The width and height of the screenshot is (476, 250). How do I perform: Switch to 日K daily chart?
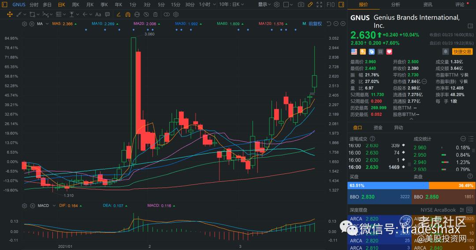pyautogui.click(x=61, y=4)
